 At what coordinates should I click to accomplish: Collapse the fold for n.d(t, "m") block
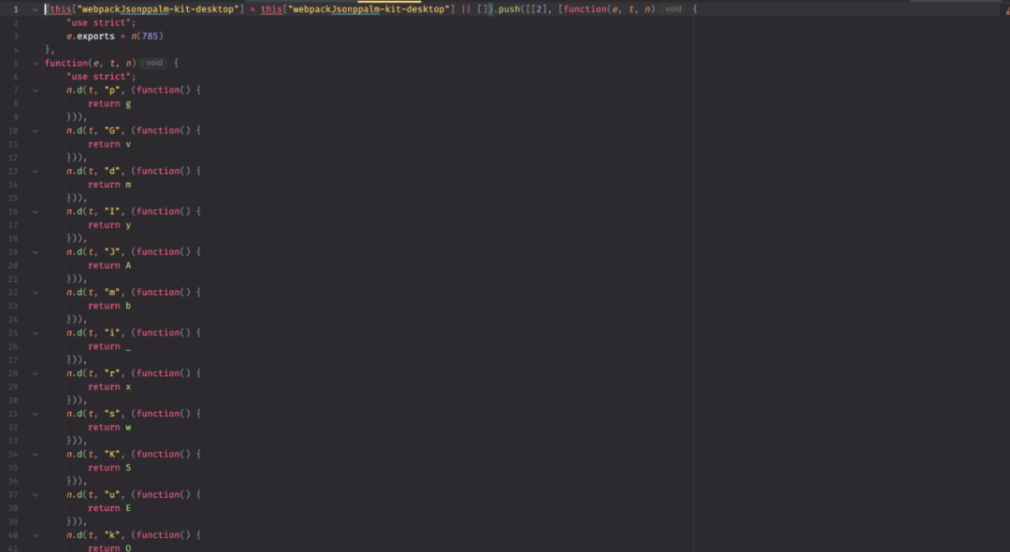coord(36,292)
